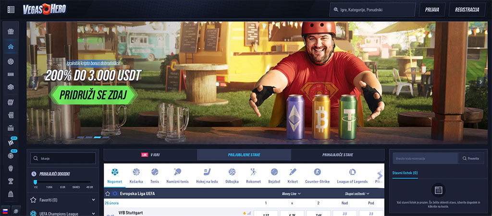The height and width of the screenshot is (216, 492).
Task: Select the second banner carousel indicator
Action: pos(89,137)
